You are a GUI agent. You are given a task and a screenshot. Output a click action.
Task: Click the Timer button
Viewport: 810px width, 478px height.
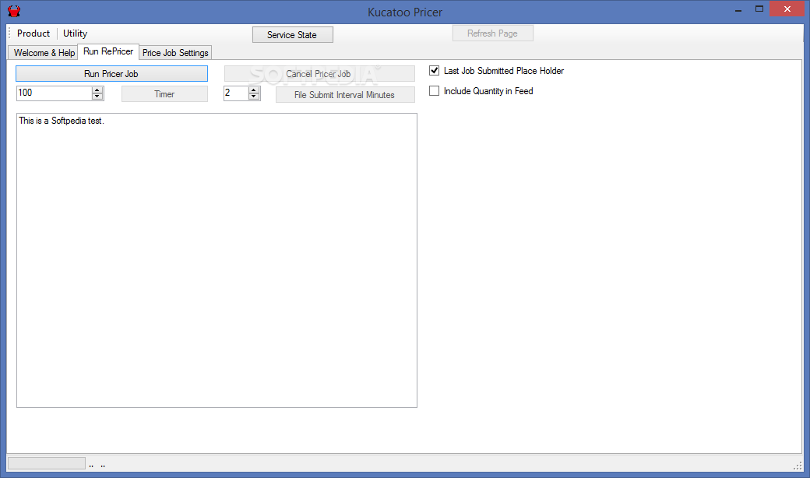tap(164, 94)
